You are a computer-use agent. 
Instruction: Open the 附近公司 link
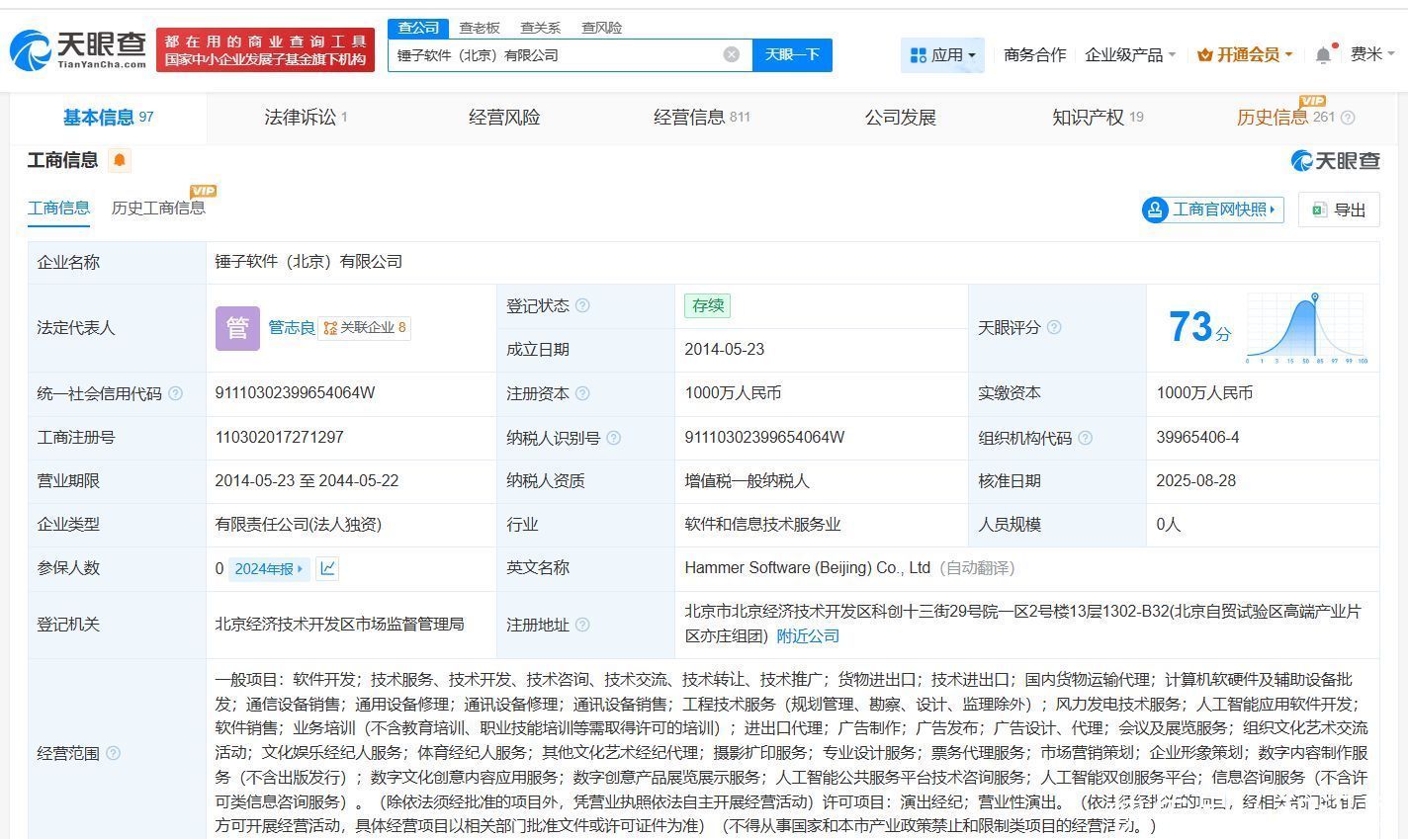tap(808, 636)
